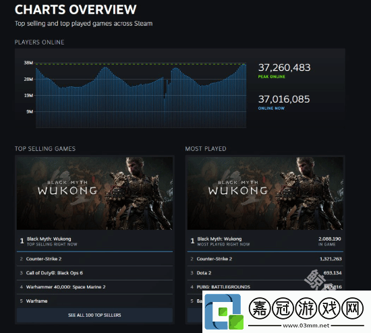Click the players online bar chart
This screenshot has height=333, width=371.
point(141,96)
